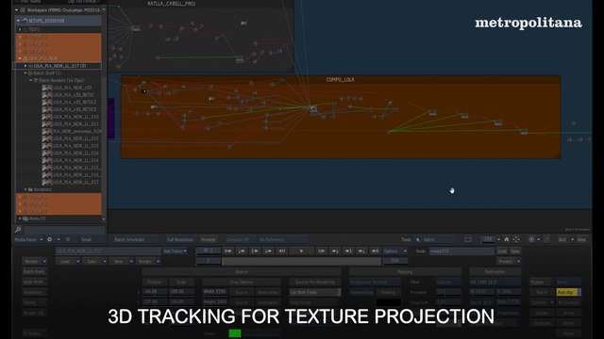Open the zoom percentage dropdown
This screenshot has height=339, width=604.
pyautogui.click(x=498, y=239)
